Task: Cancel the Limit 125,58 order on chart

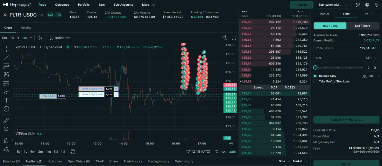Action: coord(116,89)
